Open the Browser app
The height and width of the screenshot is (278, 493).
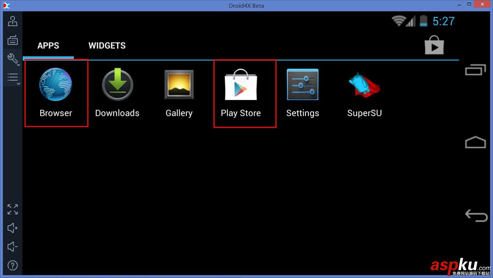(x=56, y=93)
